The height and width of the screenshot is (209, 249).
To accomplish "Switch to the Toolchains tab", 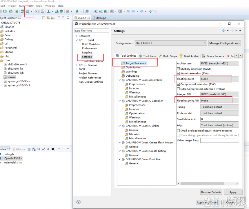I will [148, 56].
